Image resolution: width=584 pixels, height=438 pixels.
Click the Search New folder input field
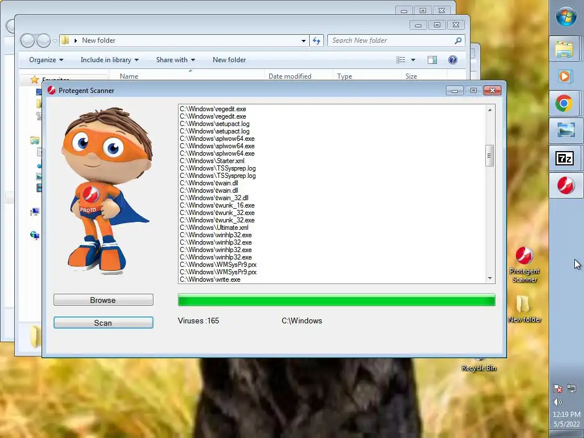tap(396, 40)
